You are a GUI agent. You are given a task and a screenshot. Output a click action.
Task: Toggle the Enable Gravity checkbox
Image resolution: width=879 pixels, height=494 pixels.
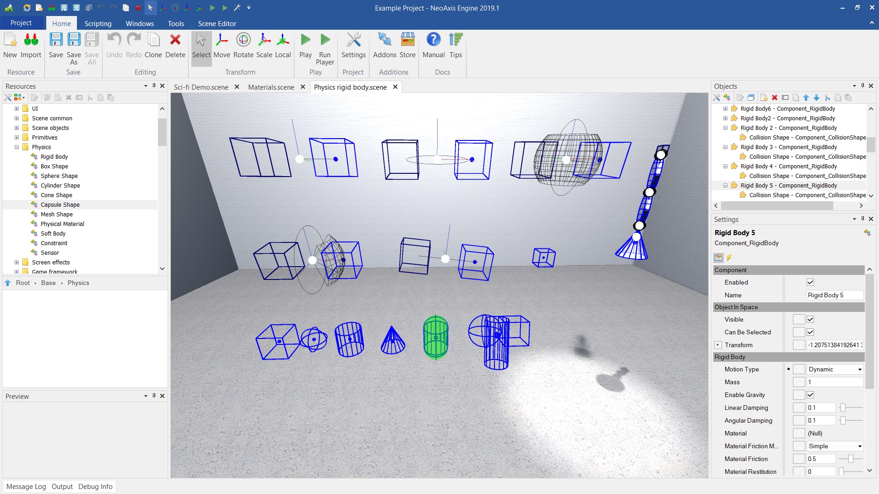pyautogui.click(x=810, y=395)
